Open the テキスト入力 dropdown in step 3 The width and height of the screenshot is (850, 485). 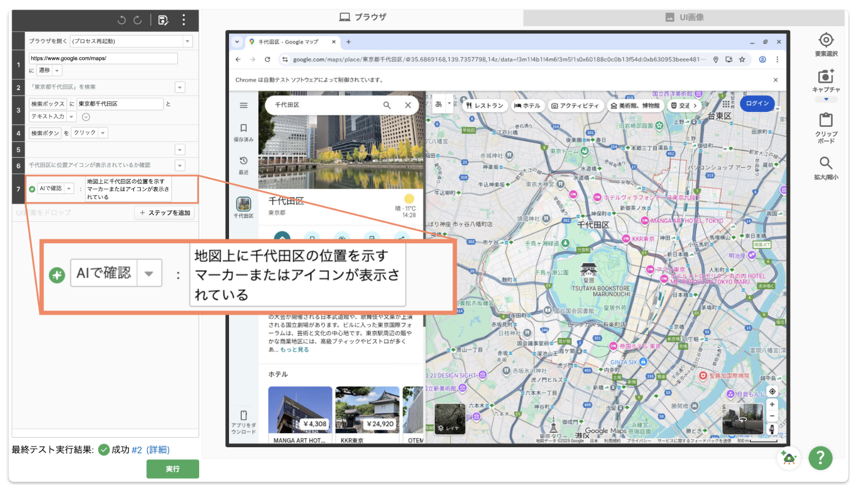click(71, 117)
